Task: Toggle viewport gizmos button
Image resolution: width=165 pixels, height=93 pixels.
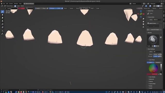Action: (146, 6)
